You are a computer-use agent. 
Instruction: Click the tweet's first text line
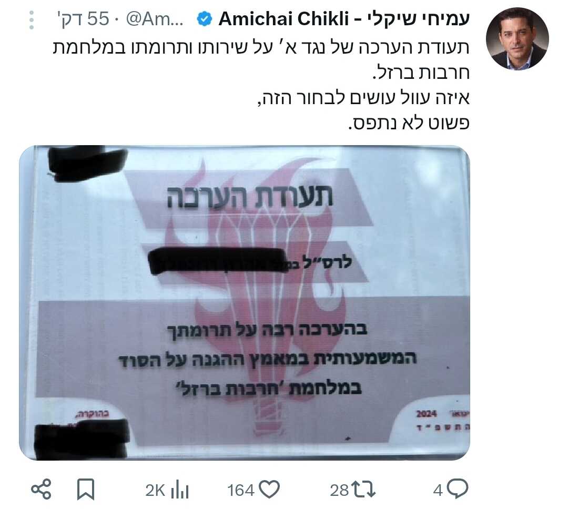point(261,48)
